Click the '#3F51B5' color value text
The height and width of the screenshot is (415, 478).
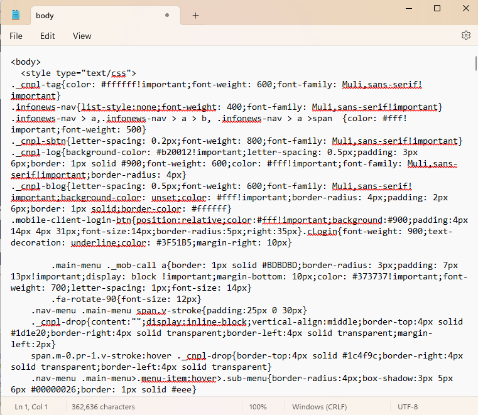click(x=174, y=242)
